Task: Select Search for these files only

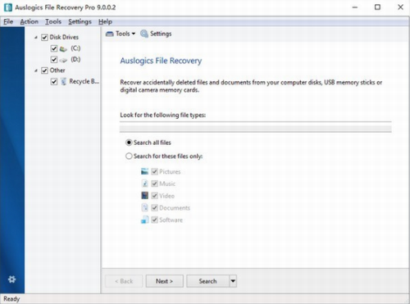Action: coord(129,157)
